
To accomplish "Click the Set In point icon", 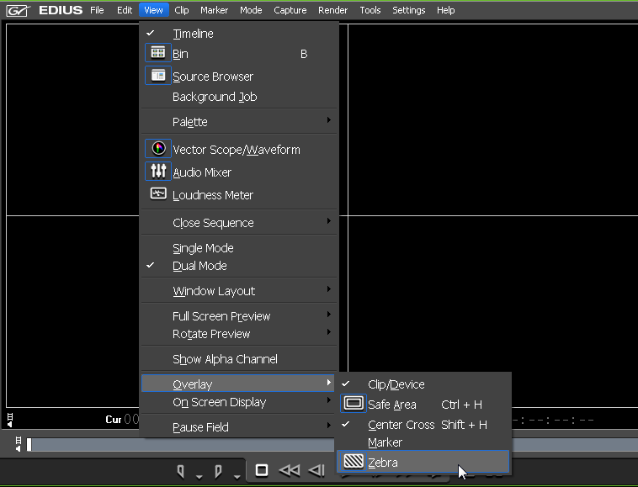I will [x=181, y=471].
